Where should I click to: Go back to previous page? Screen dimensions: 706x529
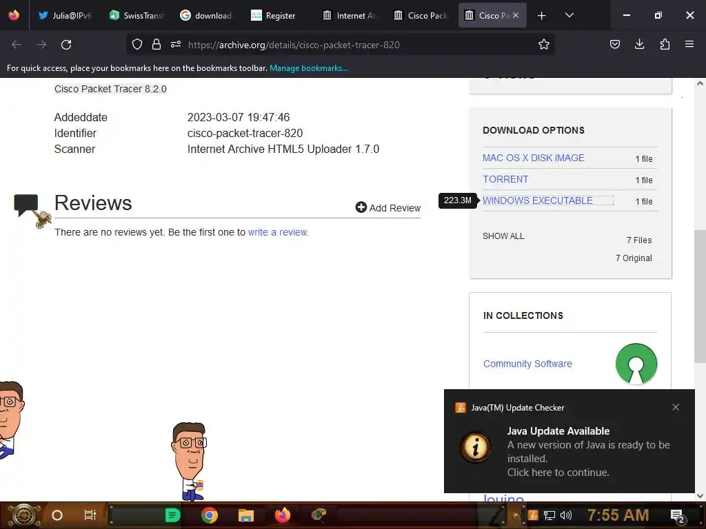(x=17, y=45)
